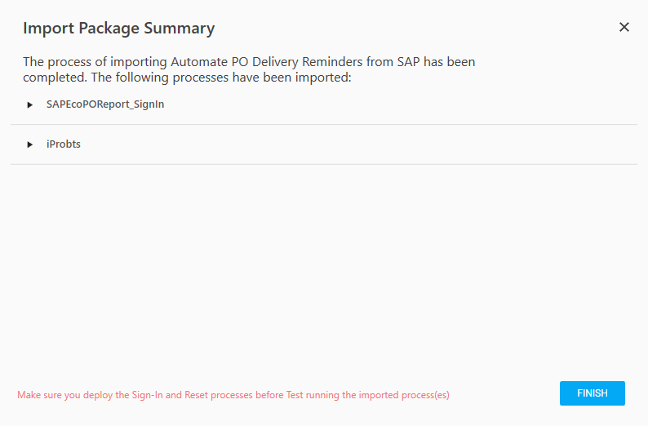Click the Import Package Summary heading

coord(118,29)
